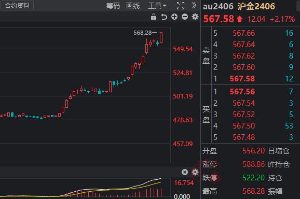Select bid level 5 price 567.48
The image size is (300, 199).
coord(244,137)
